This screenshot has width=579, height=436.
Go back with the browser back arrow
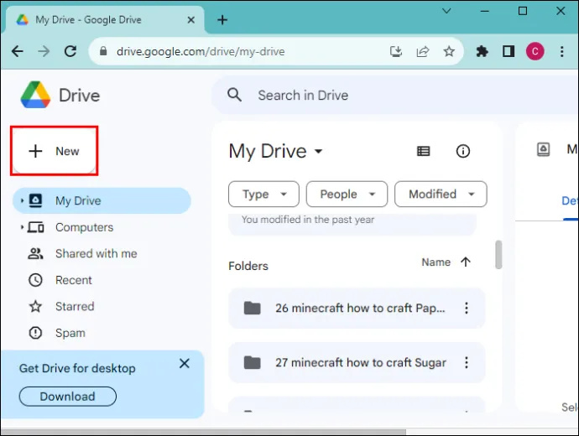18,51
